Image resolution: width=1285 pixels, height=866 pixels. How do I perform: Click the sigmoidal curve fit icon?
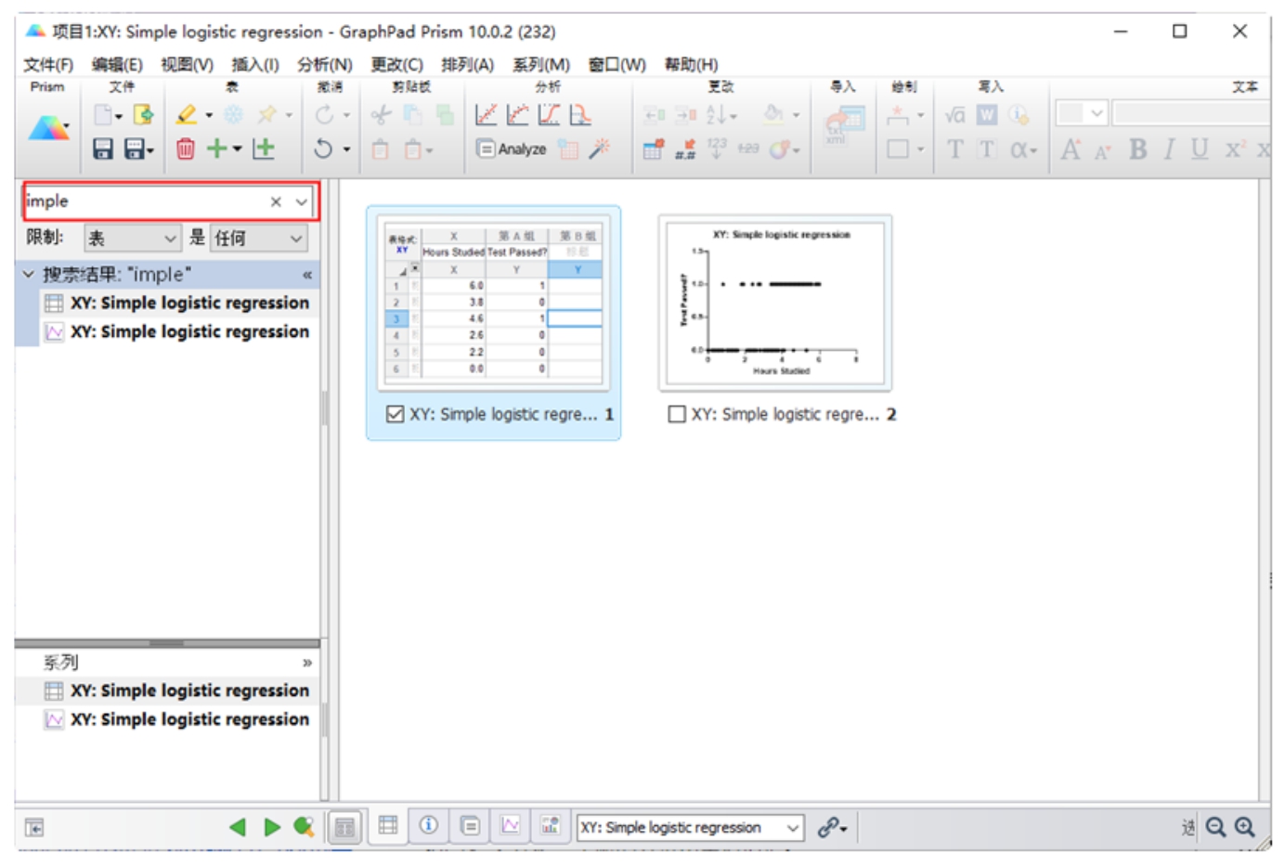[549, 114]
